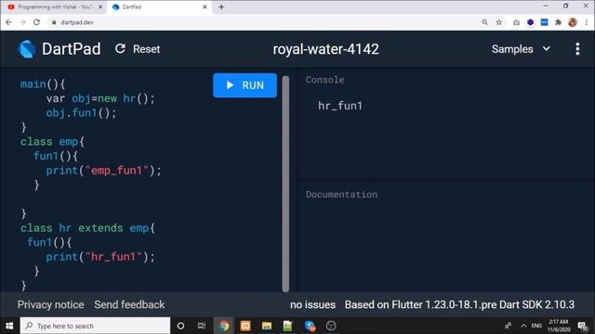Click the Flutter and Dart SDK version text
The height and width of the screenshot is (334, 595).
(x=459, y=305)
